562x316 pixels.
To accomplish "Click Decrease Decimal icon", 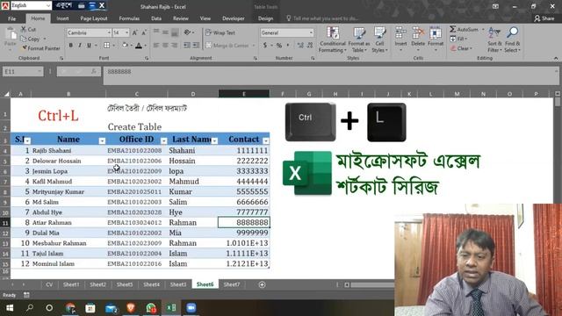I will [x=310, y=45].
